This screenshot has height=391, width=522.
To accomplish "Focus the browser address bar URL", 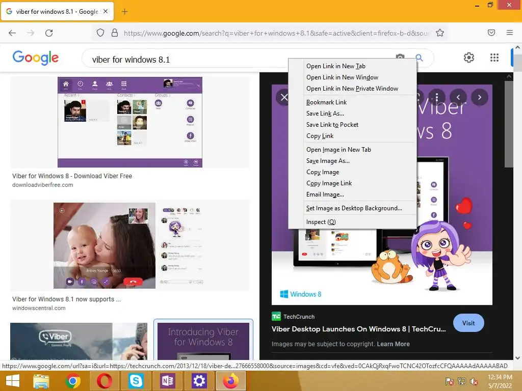I will tap(276, 33).
